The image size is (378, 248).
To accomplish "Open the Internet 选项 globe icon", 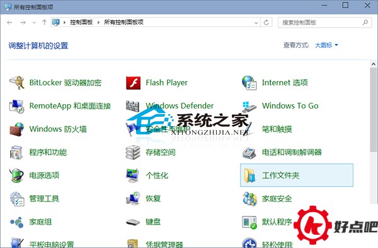I will click(x=249, y=83).
